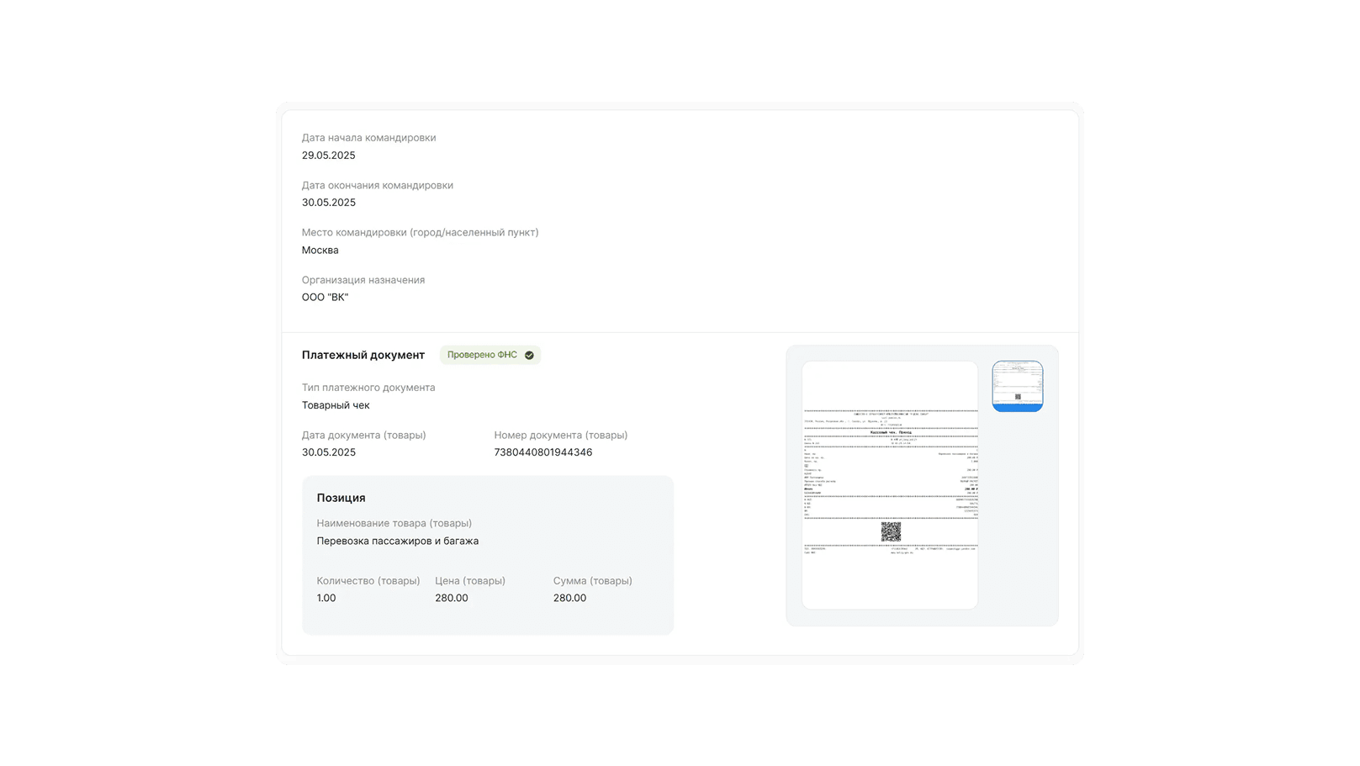The width and height of the screenshot is (1360, 766).
Task: Click the "Наименование товара (товары)" label
Action: coord(394,523)
